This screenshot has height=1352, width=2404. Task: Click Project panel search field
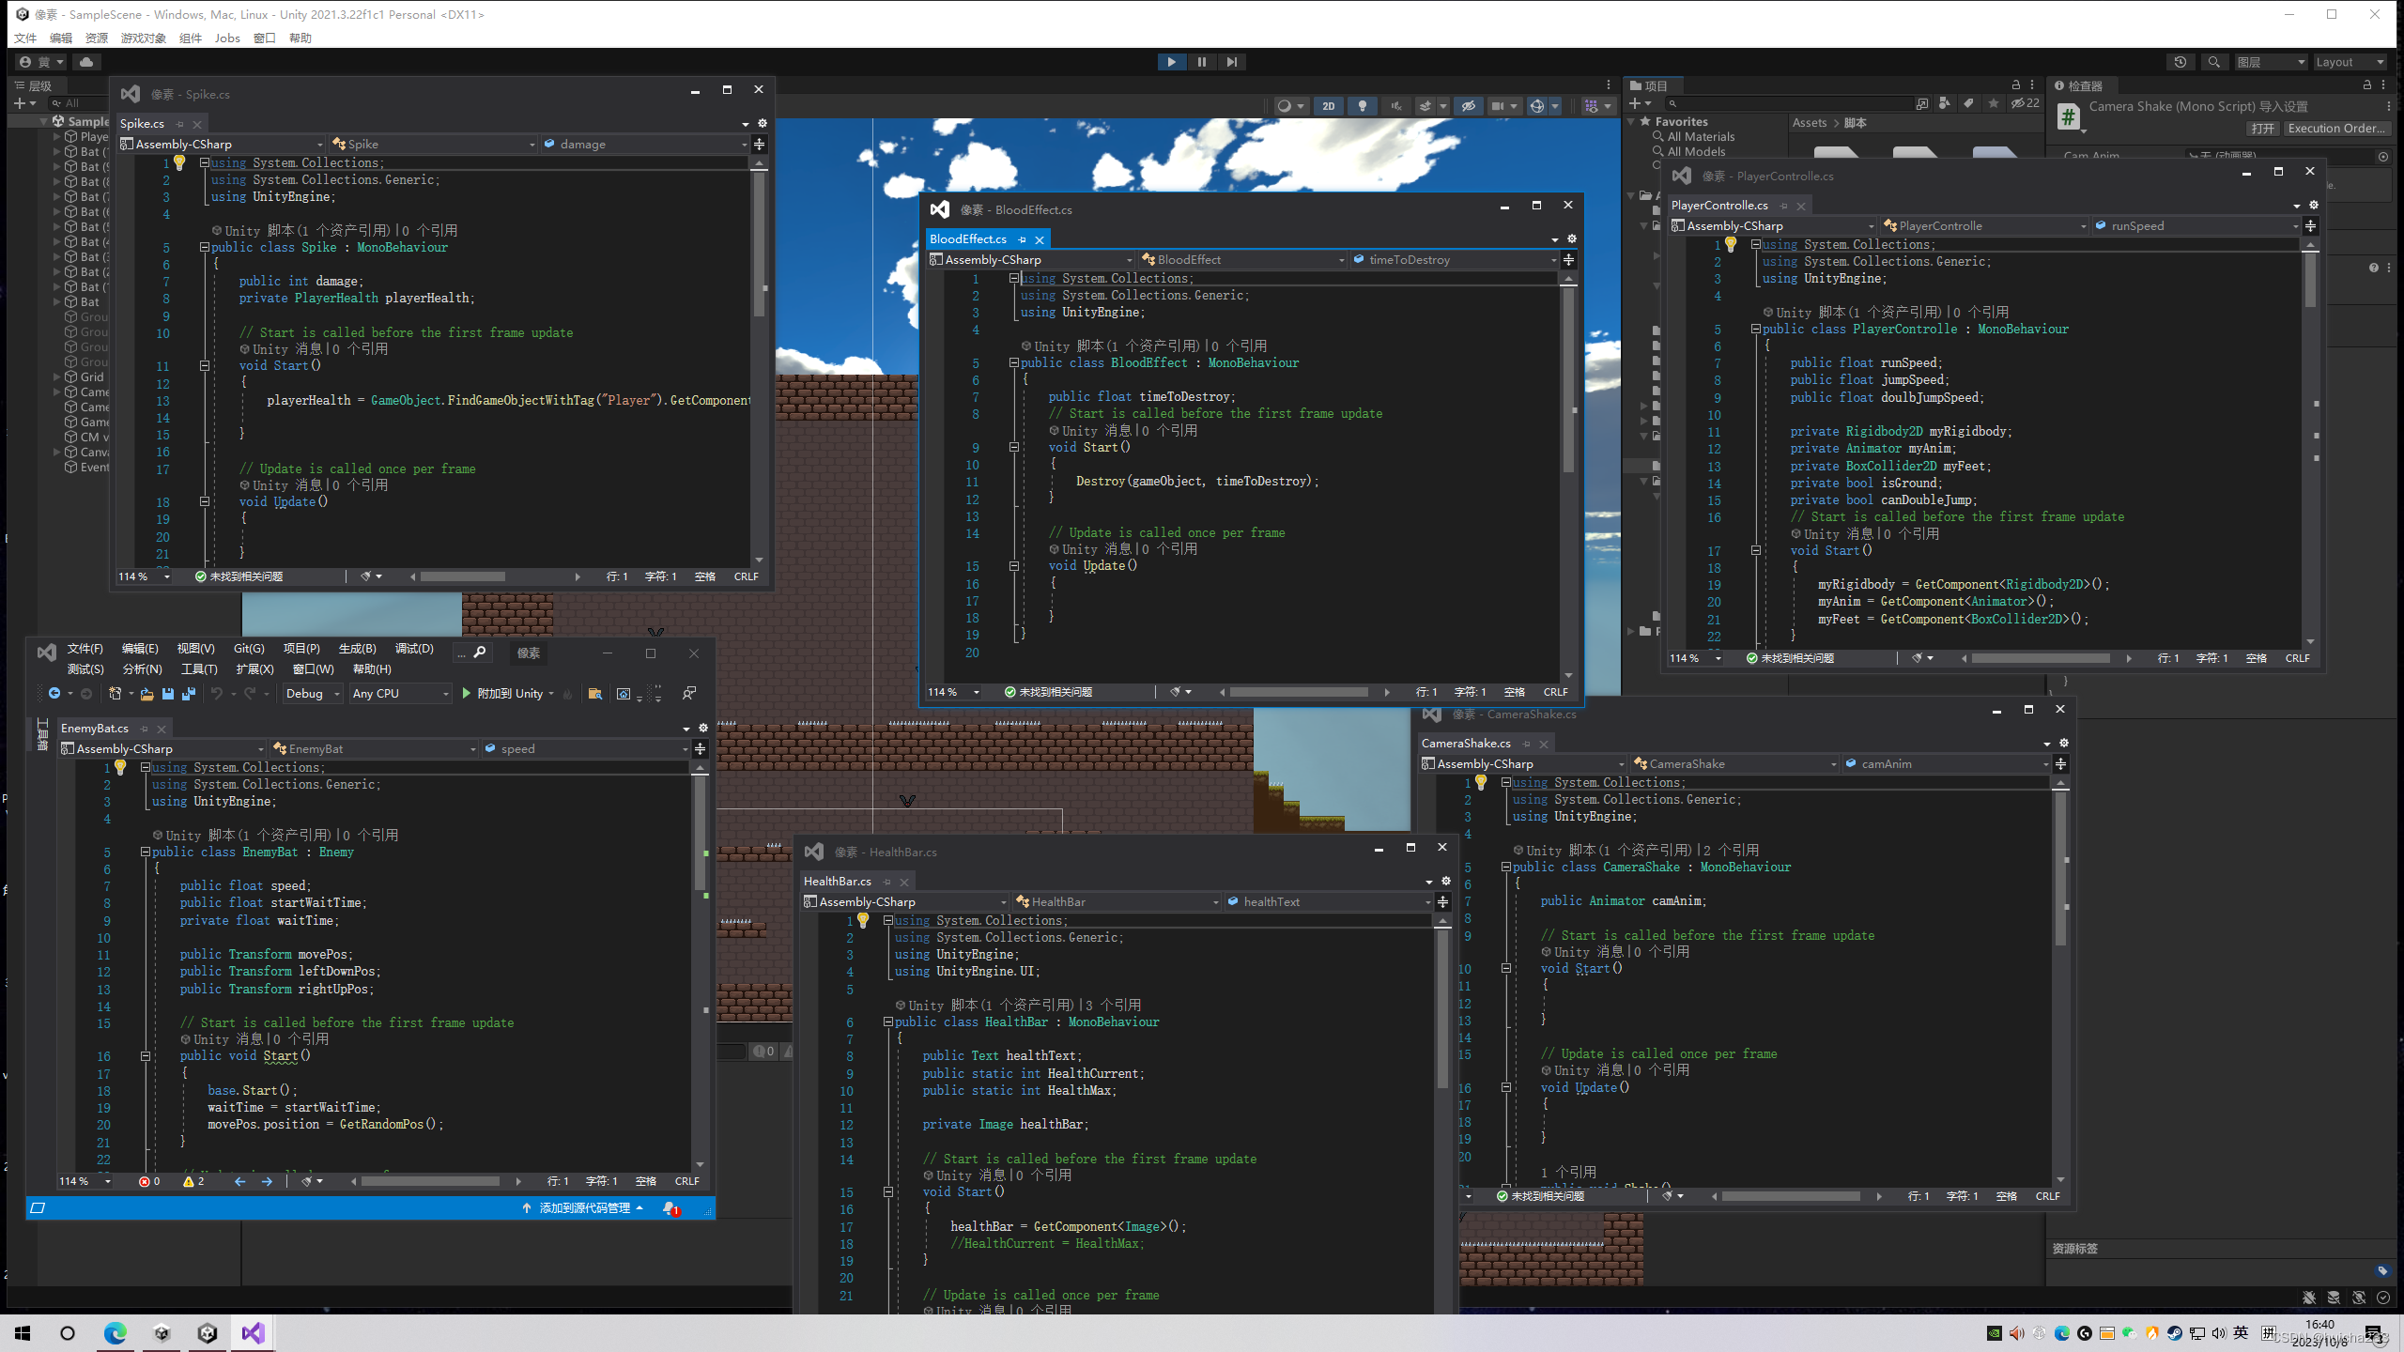(1789, 103)
